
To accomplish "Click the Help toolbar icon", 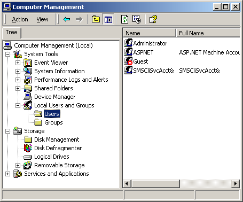I will tap(153, 19).
